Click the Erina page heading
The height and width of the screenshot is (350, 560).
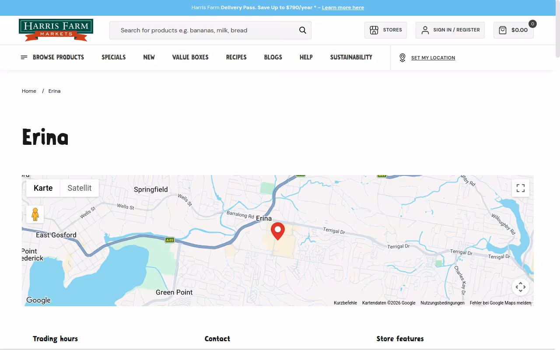(x=45, y=137)
